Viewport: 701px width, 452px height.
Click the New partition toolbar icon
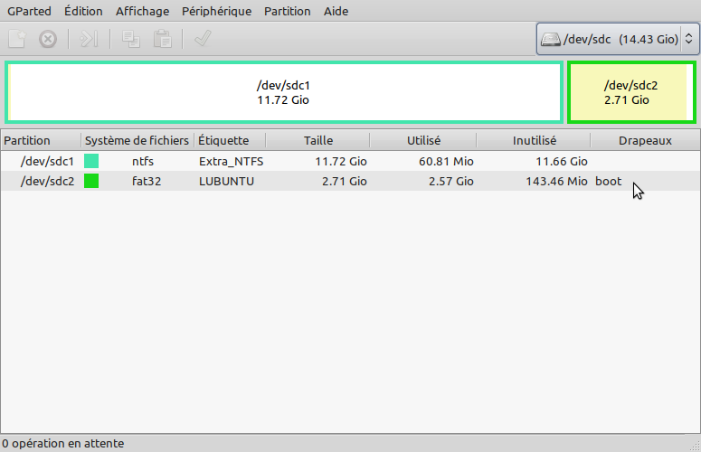17,39
